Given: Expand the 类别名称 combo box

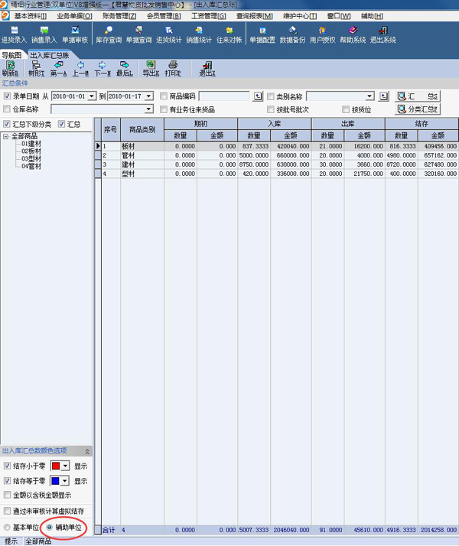Looking at the screenshot, I should (370, 97).
